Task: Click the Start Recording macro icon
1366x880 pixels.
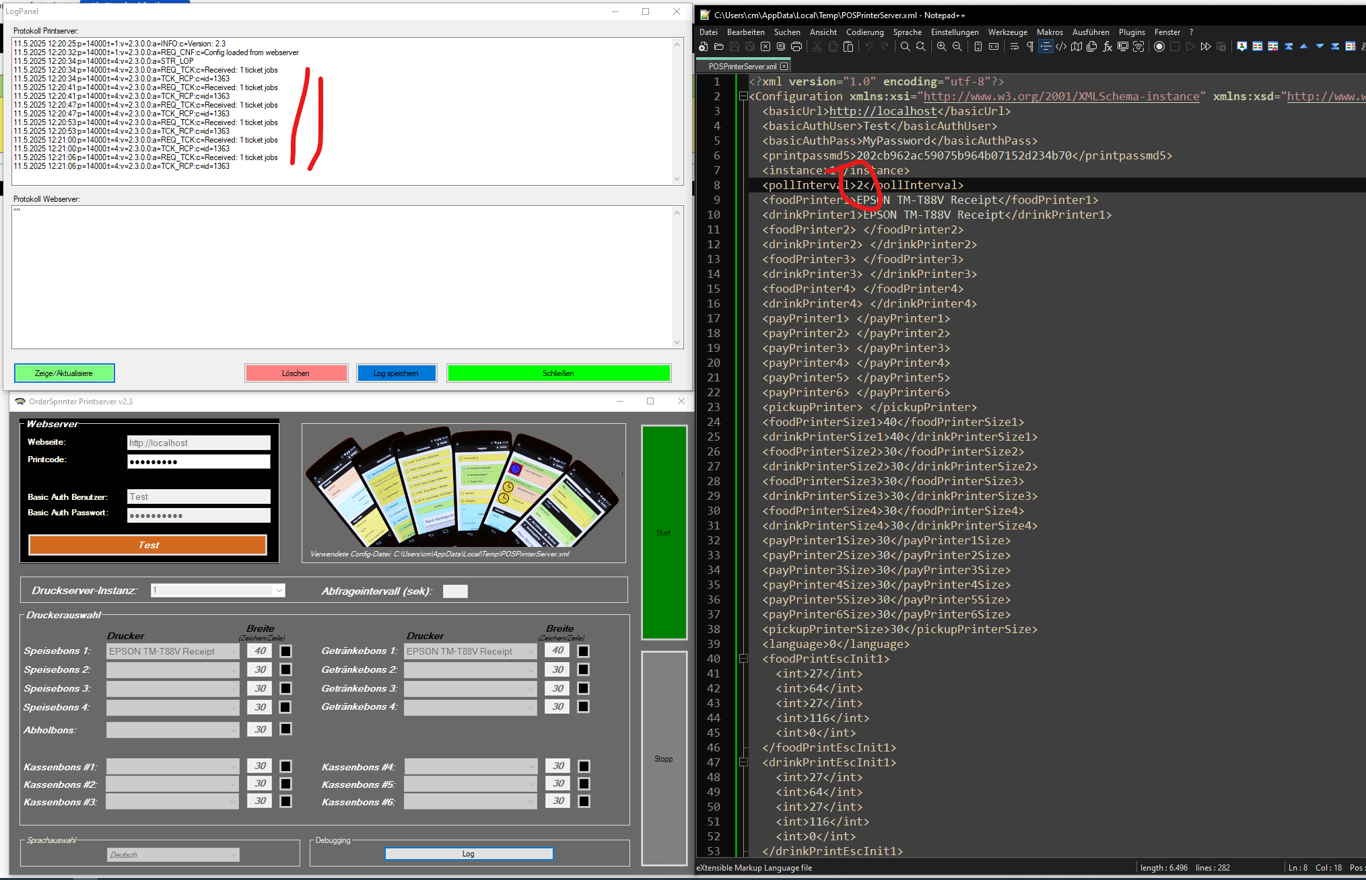Action: pos(1159,46)
